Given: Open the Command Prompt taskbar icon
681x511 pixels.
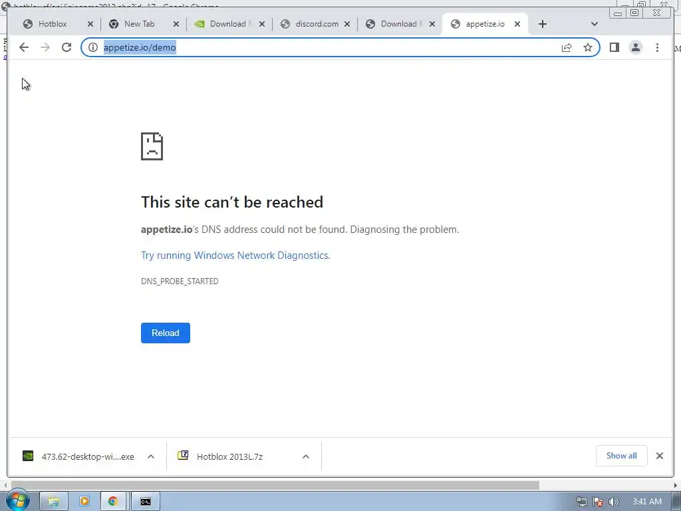Looking at the screenshot, I should [x=146, y=502].
